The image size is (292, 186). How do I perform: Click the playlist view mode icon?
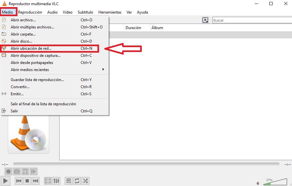(x=205, y=20)
